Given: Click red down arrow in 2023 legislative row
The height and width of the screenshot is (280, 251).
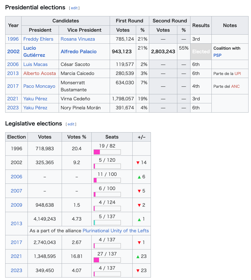Looking at the screenshot, I should point(138,271).
